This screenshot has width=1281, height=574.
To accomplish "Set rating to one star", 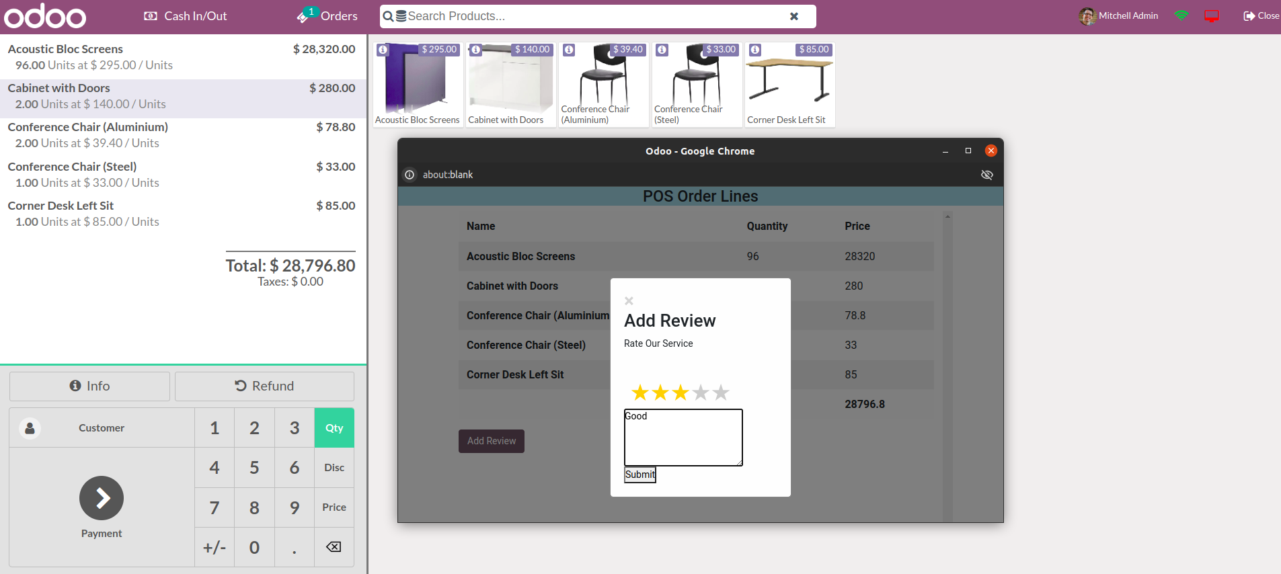I will 640,393.
